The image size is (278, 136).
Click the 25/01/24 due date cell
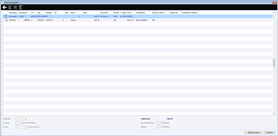pos(12,20)
